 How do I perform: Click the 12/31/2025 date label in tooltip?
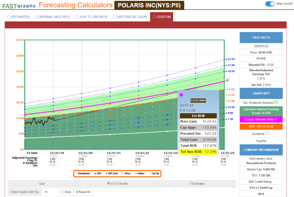point(198,100)
